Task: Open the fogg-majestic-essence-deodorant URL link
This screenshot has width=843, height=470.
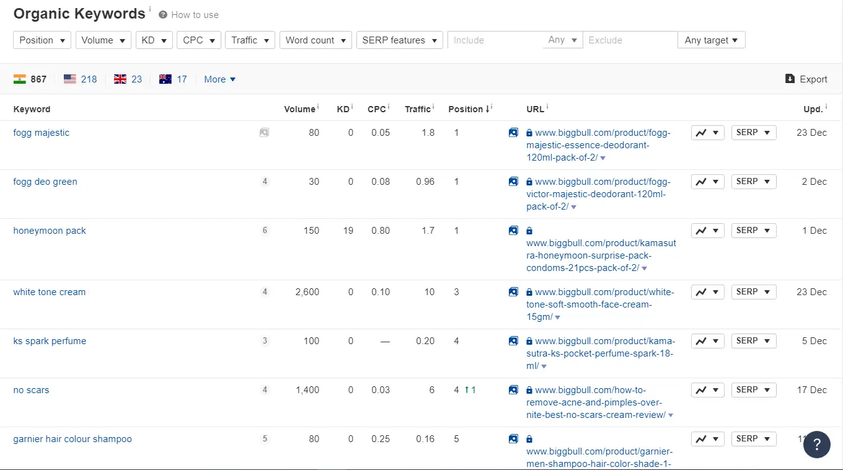Action: pyautogui.click(x=598, y=145)
